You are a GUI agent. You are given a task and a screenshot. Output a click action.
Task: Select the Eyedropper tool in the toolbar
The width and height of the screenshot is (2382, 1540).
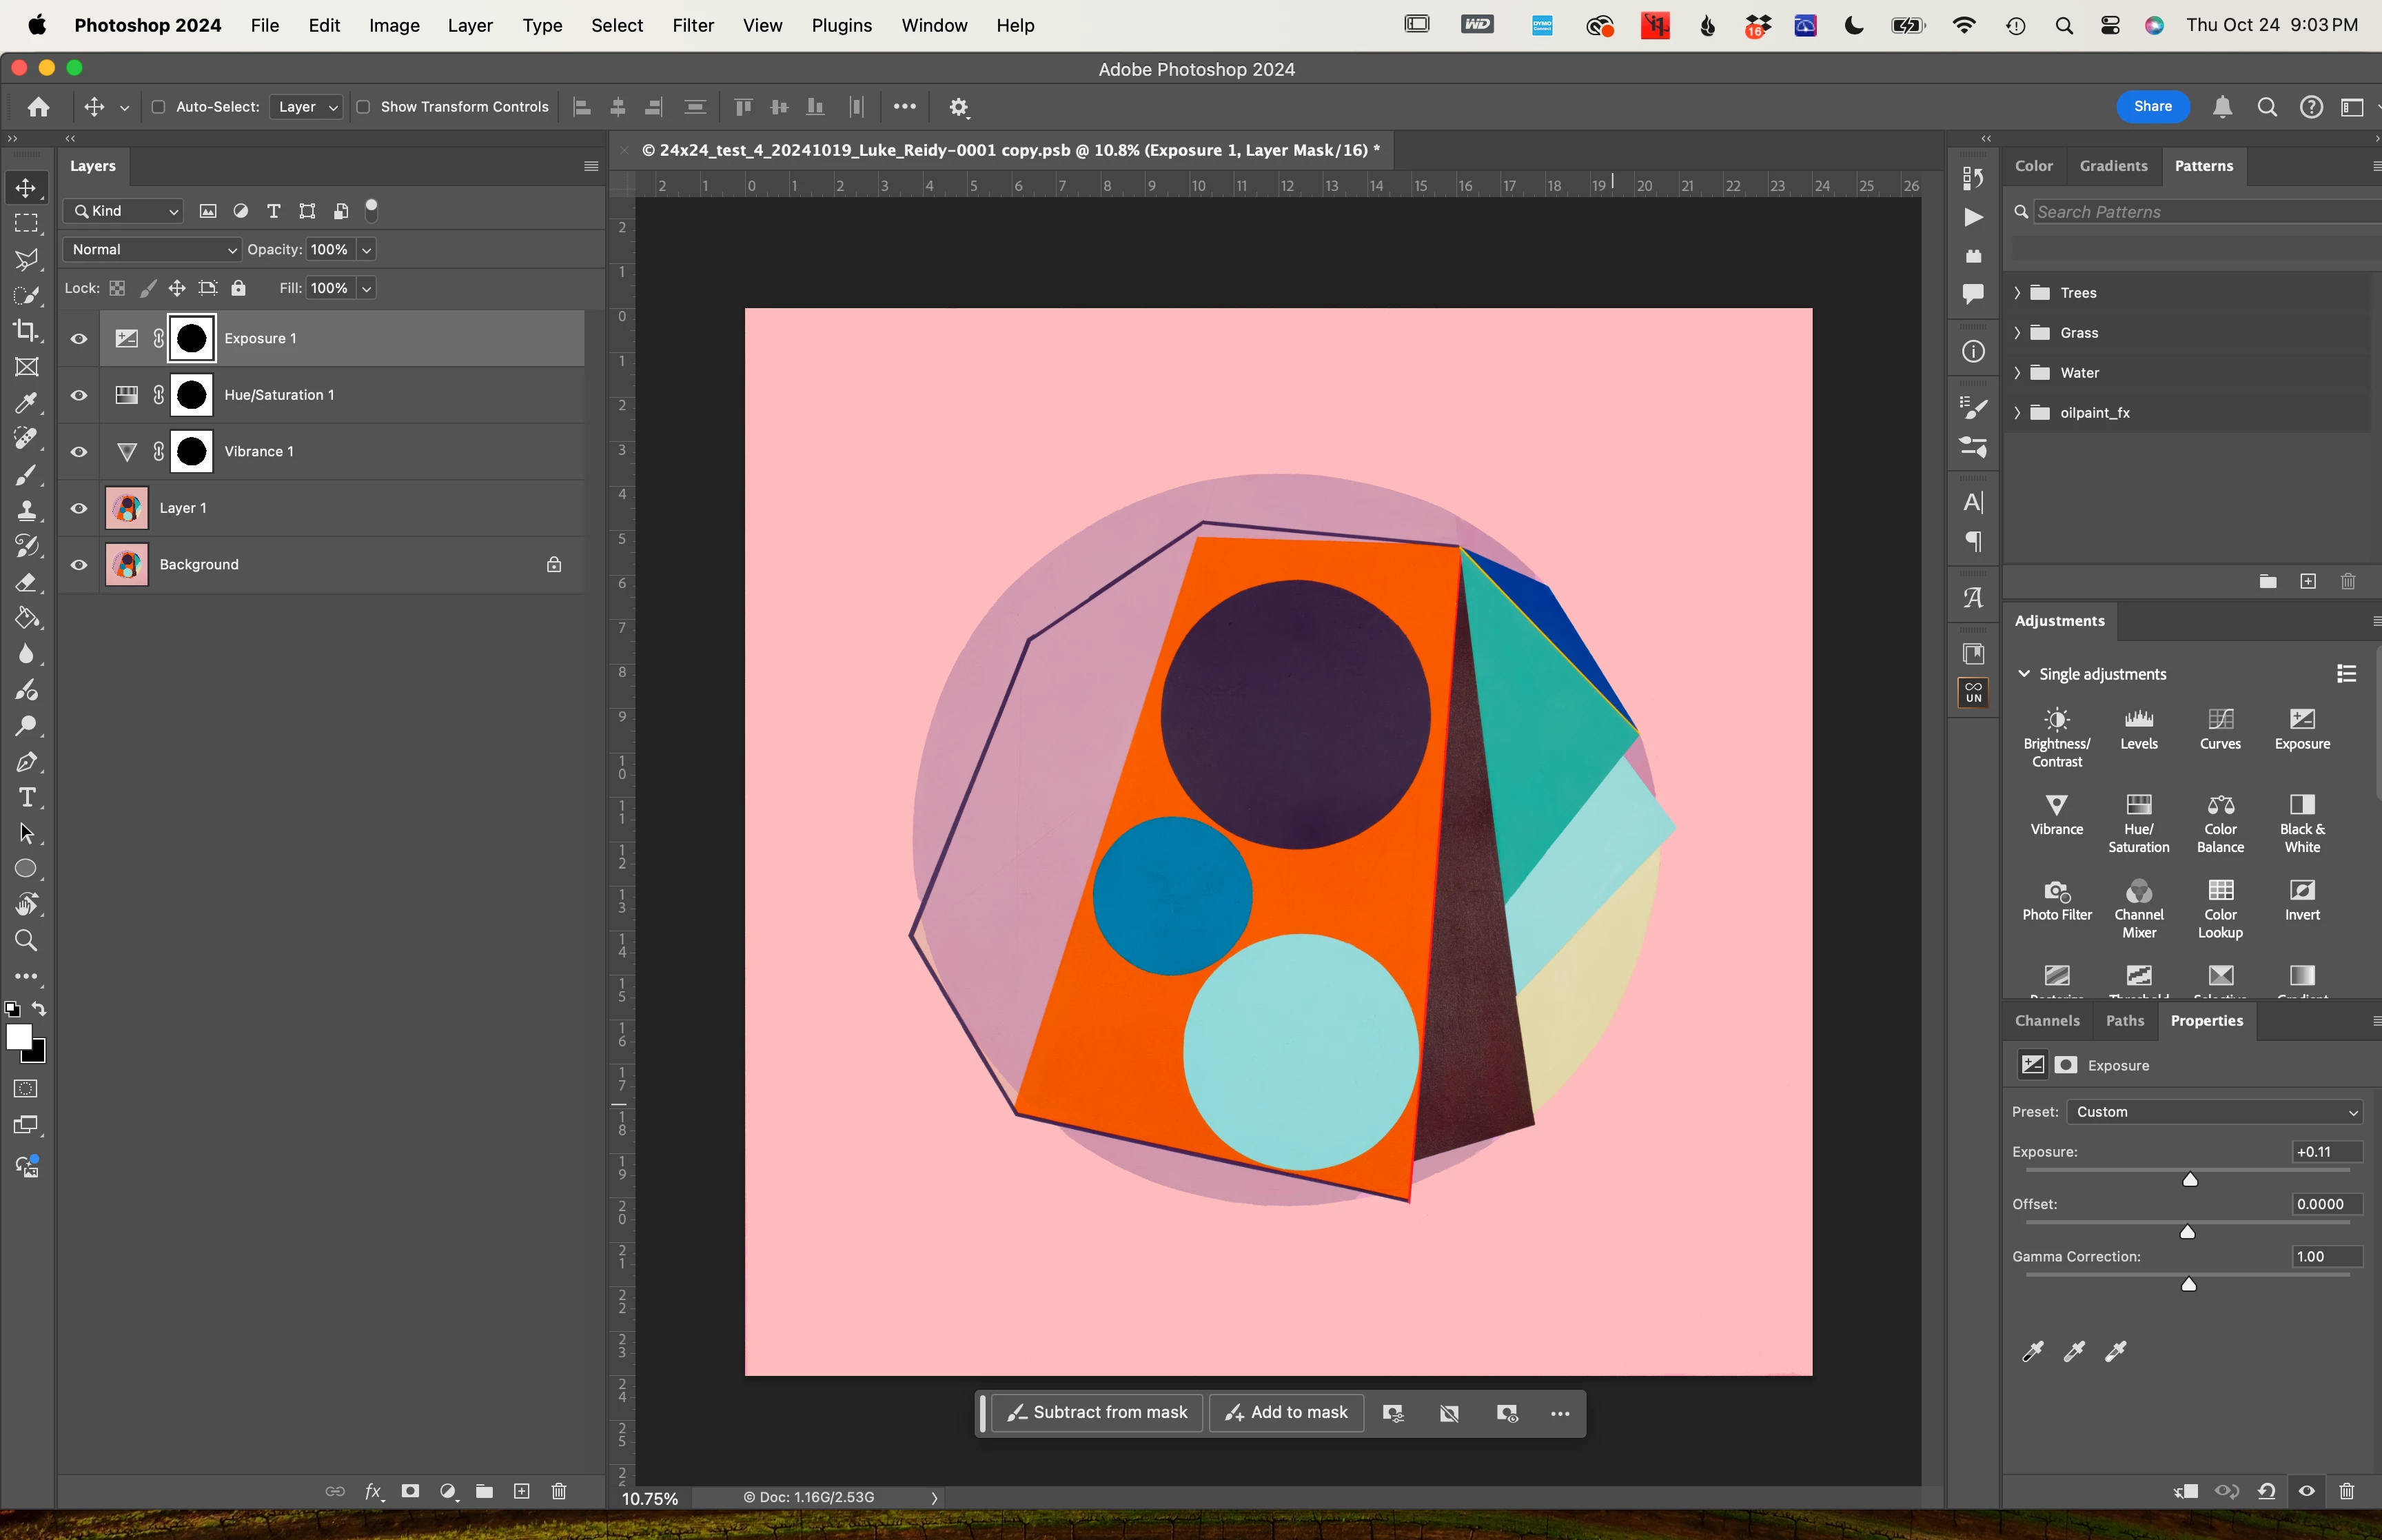click(26, 403)
